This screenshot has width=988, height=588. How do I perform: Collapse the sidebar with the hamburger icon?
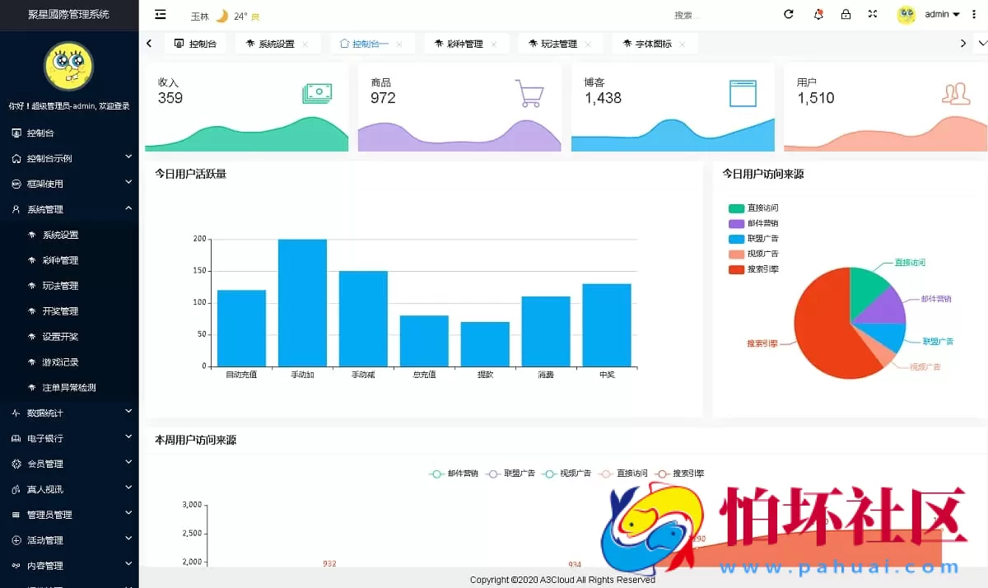(x=161, y=14)
